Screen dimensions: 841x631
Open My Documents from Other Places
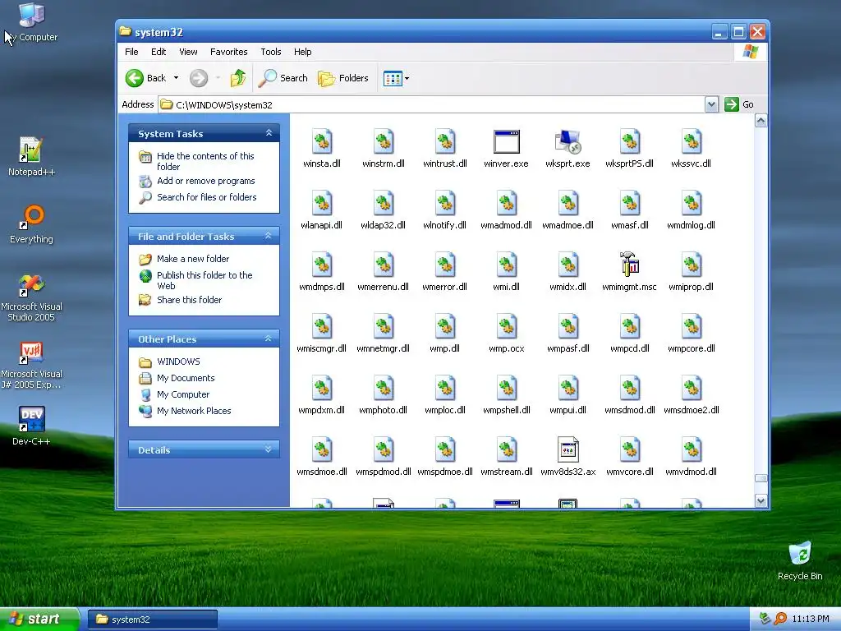point(186,378)
